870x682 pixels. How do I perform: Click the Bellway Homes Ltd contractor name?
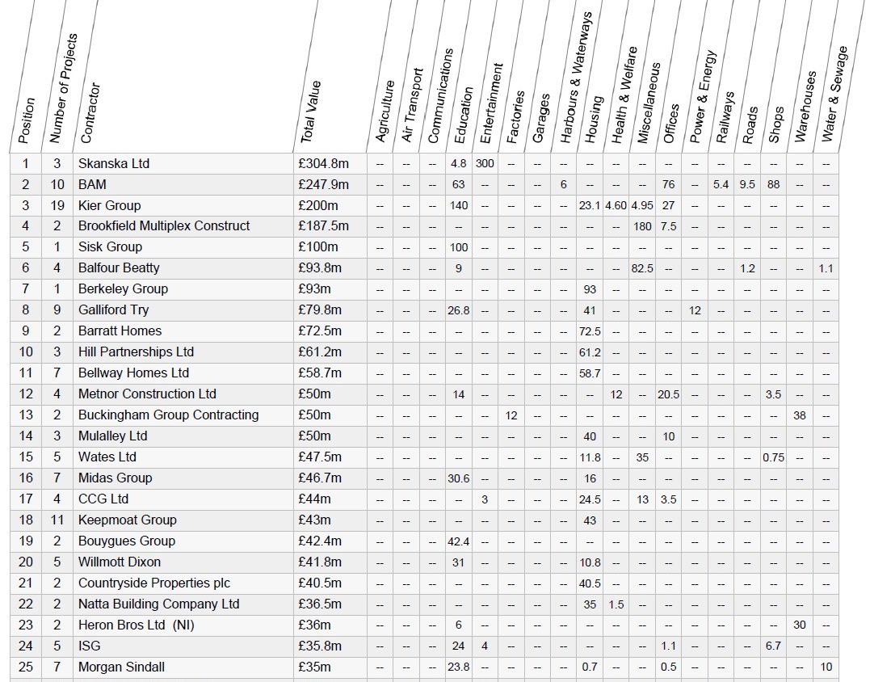point(134,373)
